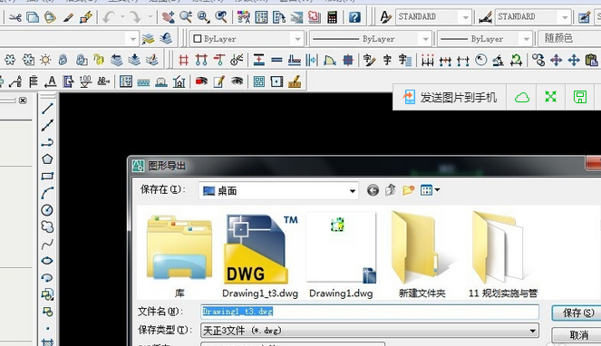Viewport: 601px width, 346px height.
Task: Expand the 保存类型 file type dropdown
Action: [532, 331]
